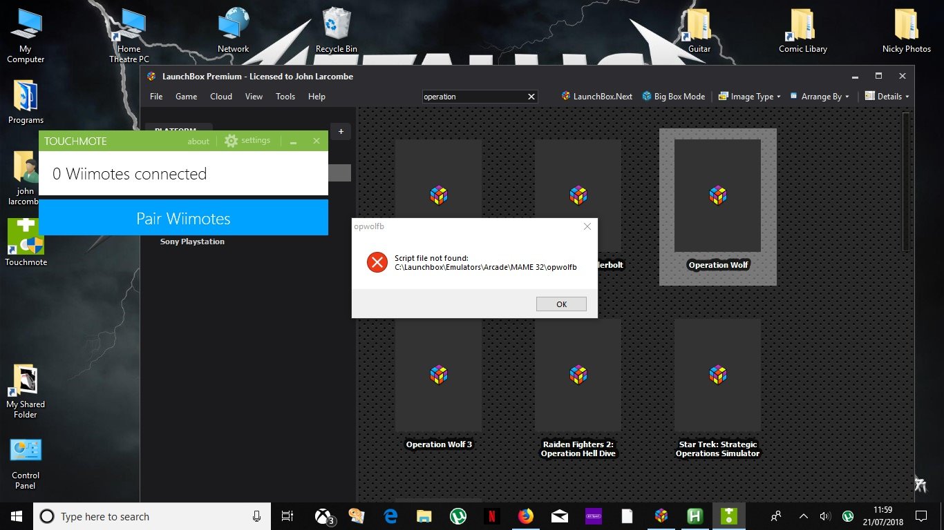Open My Computer desktop icon
The width and height of the screenshot is (944, 530).
26,36
